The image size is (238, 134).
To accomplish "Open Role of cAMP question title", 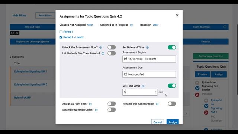I will [x=22, y=98].
